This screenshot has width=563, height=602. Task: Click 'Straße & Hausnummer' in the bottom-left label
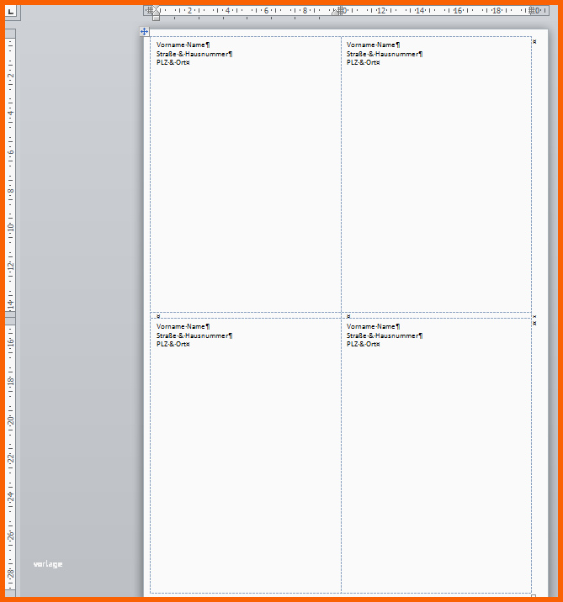192,336
